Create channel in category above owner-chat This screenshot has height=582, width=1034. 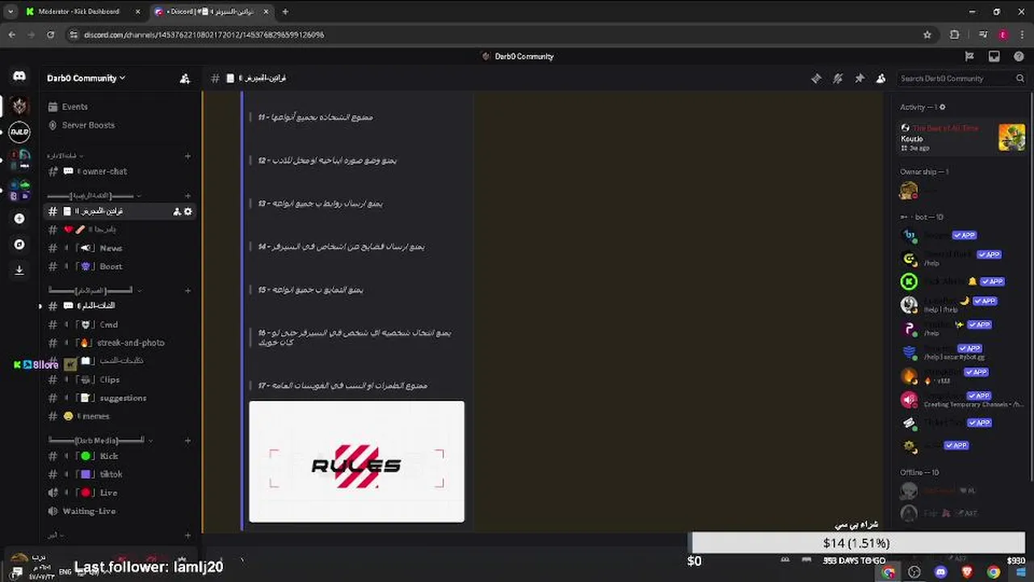coord(187,156)
